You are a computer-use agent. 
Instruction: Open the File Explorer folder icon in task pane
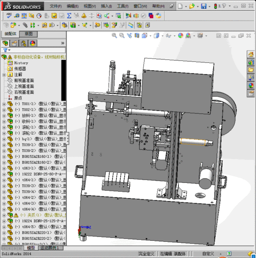tap(251, 70)
